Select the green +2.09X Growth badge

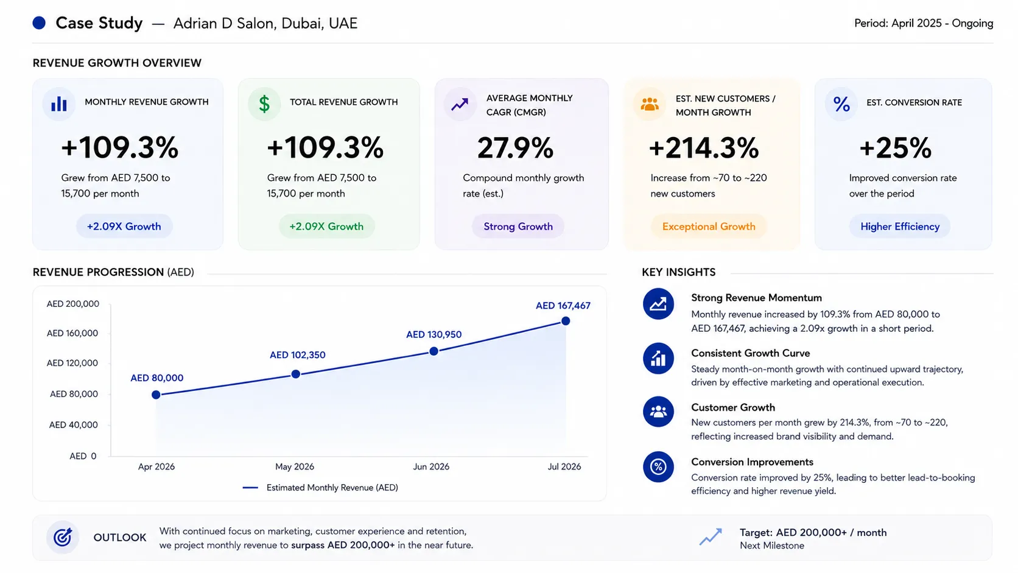coord(327,227)
